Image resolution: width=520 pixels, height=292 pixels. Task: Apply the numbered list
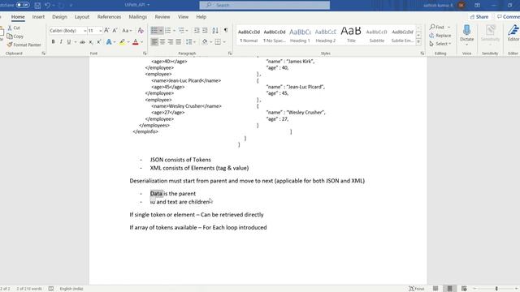(x=168, y=31)
